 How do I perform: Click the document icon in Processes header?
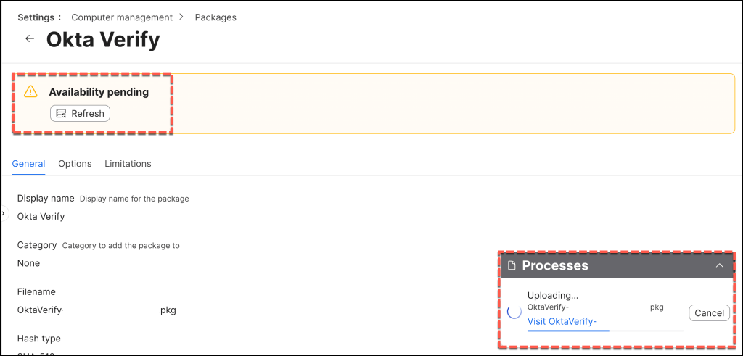512,265
